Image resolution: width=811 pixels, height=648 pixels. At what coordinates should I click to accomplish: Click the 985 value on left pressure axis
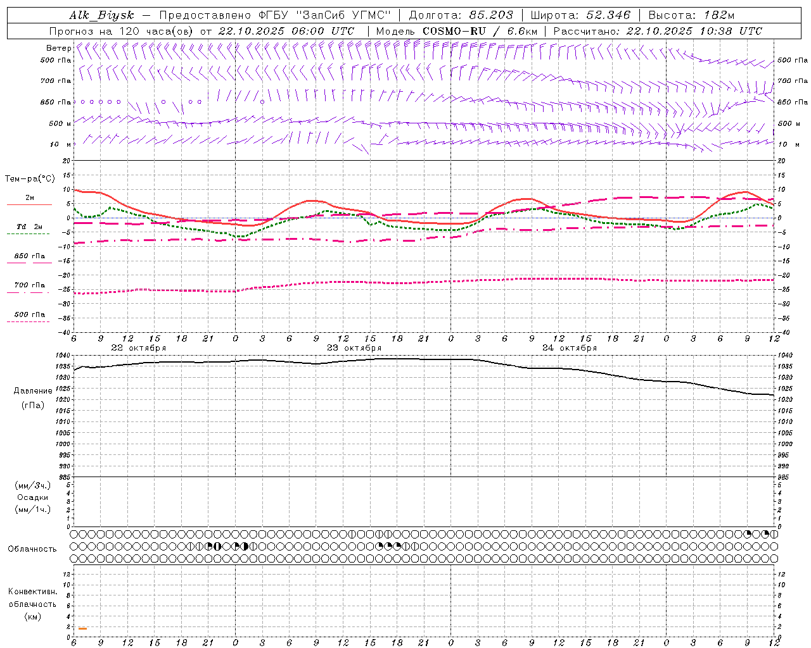tap(65, 477)
